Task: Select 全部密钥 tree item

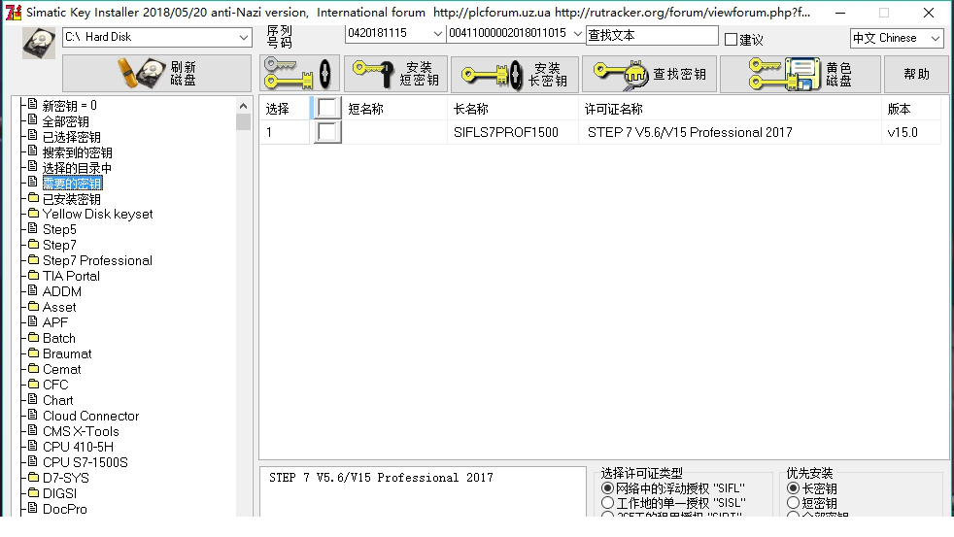Action: 65,121
